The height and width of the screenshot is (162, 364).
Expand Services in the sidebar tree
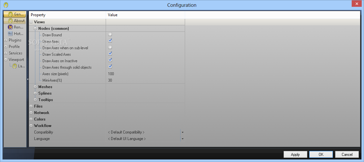(x=6, y=53)
